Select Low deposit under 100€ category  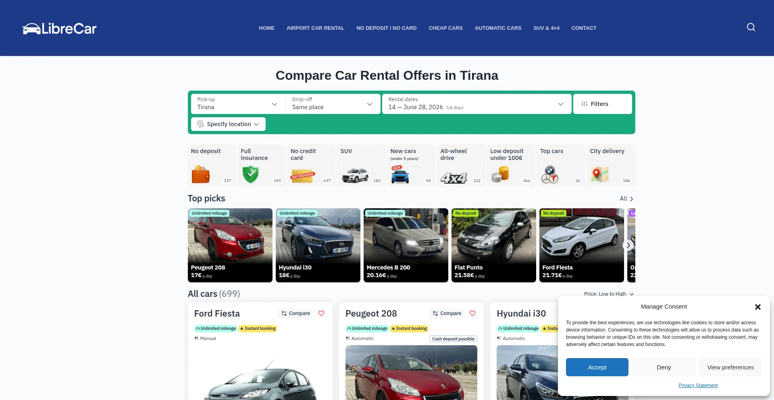coord(511,166)
